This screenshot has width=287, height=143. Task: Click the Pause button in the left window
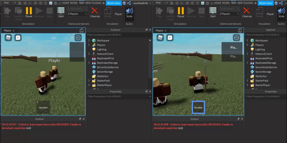(x=29, y=12)
